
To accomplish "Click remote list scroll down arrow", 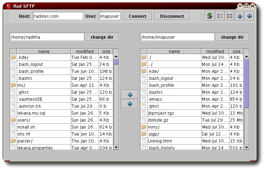I will click(247, 147).
